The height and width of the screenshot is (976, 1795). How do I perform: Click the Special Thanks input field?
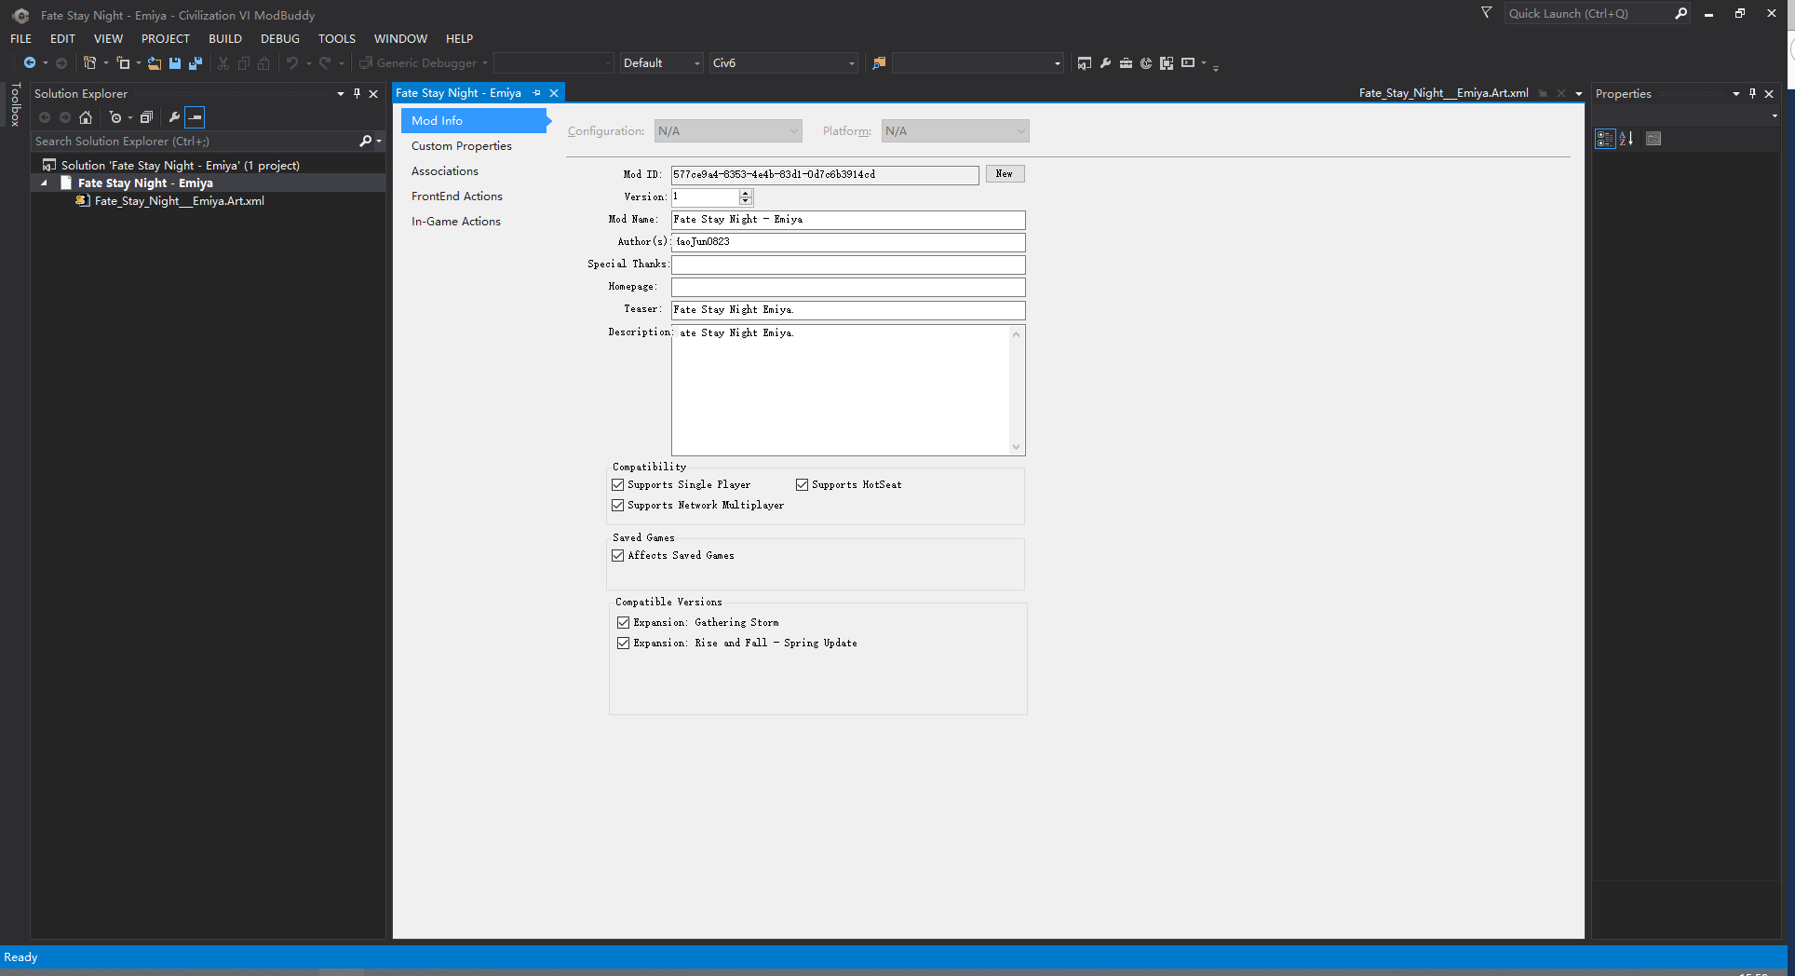(x=848, y=264)
